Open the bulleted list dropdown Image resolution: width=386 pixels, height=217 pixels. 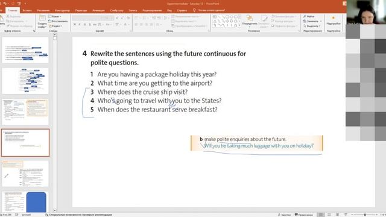pos(137,18)
